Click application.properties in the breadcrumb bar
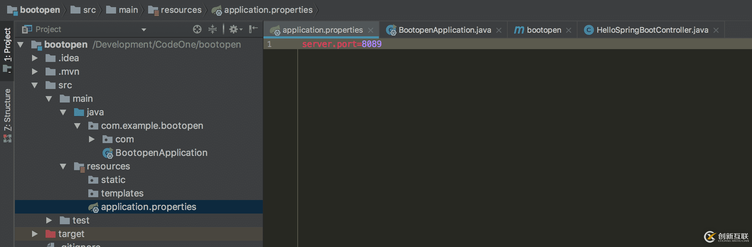This screenshot has width=752, height=247. [x=262, y=10]
